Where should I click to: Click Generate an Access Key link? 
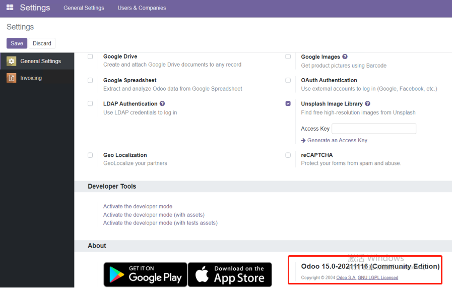pos(337,140)
